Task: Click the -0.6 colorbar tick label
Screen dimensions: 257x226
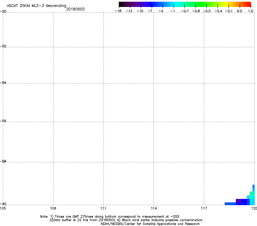Action: (x=196, y=11)
